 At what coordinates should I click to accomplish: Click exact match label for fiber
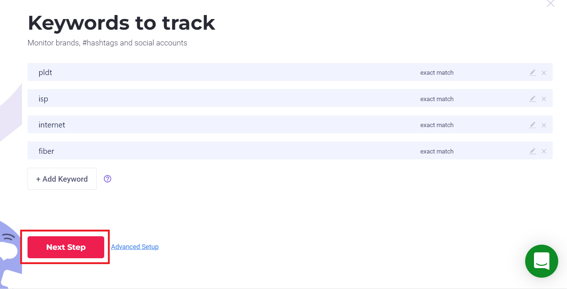[437, 151]
